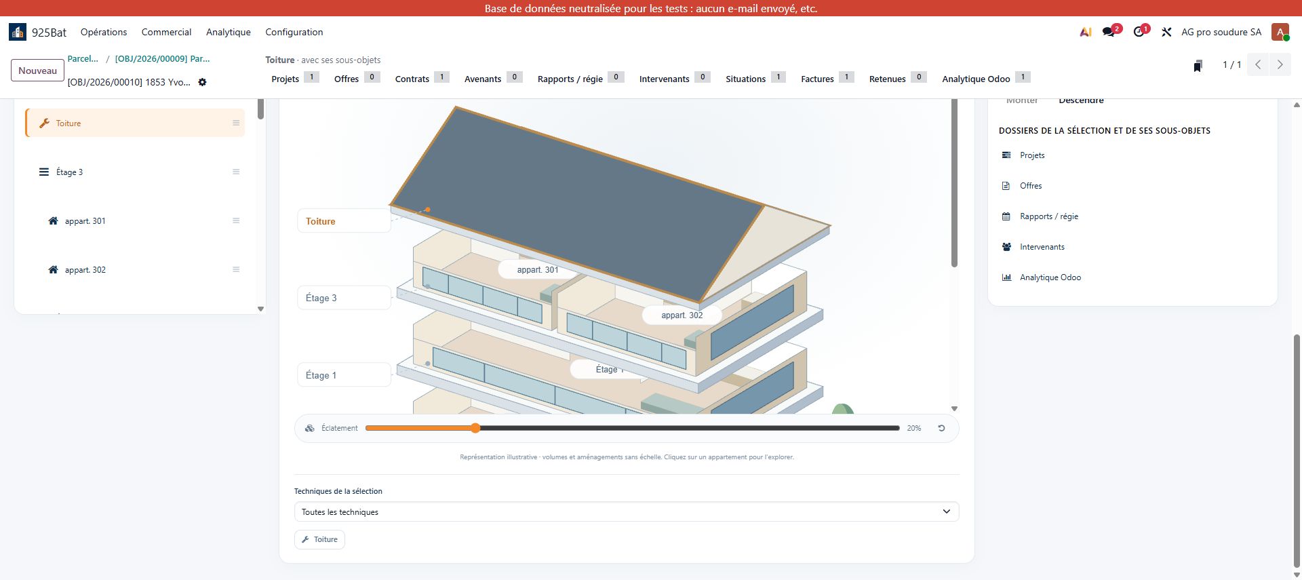
Task: Open the Situations stat button
Action: 755,79
